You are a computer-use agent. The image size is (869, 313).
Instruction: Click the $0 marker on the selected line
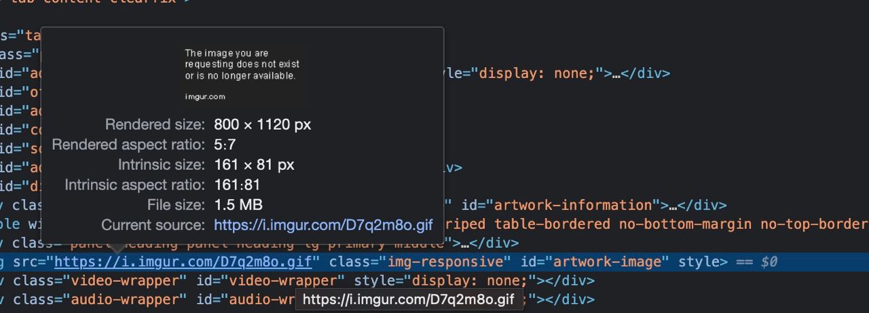point(769,261)
